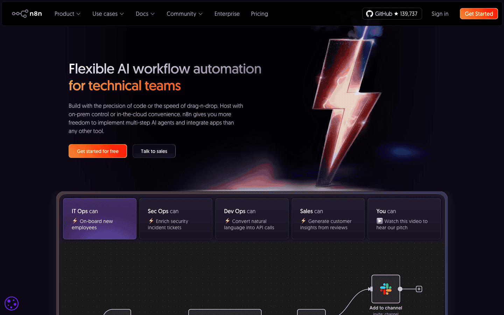Expand the Community dropdown
This screenshot has height=315, width=504.
coord(184,14)
